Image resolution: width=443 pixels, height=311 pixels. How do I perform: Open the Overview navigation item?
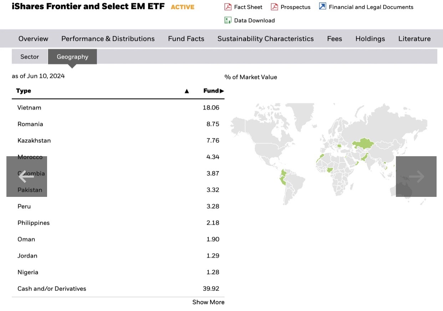(x=33, y=39)
